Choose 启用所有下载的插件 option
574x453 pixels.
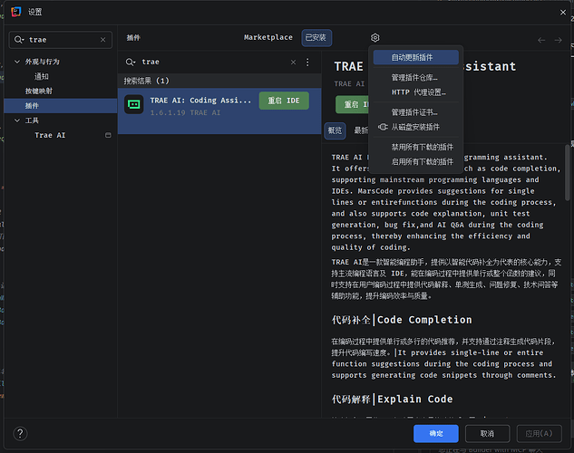click(416, 161)
